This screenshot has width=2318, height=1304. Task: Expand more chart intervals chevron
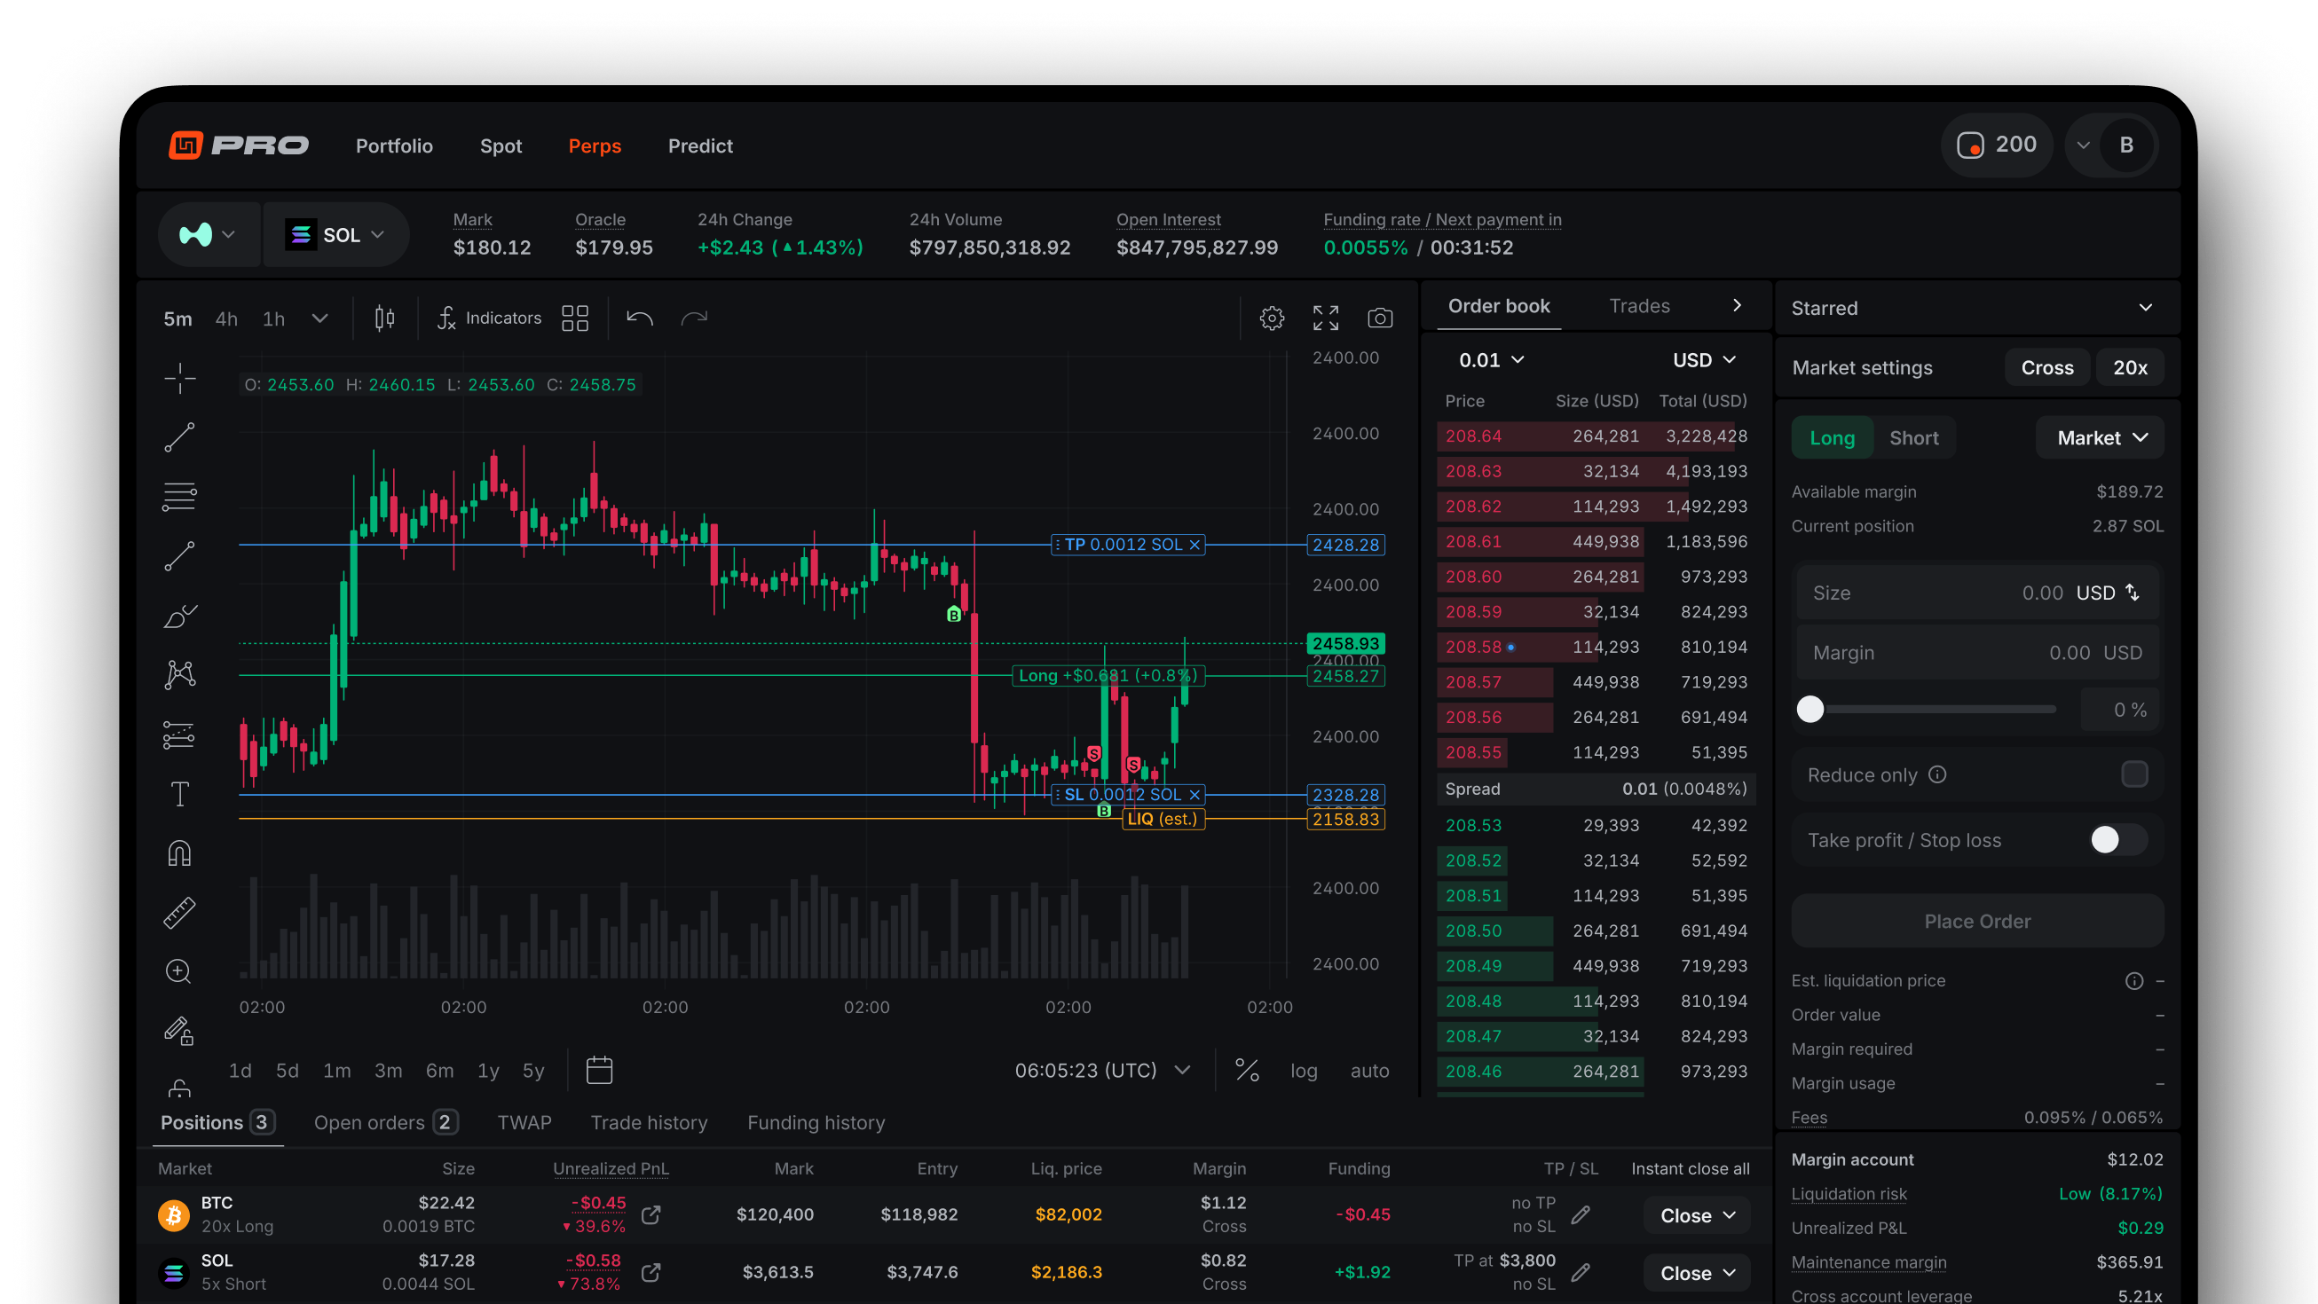pos(319,318)
